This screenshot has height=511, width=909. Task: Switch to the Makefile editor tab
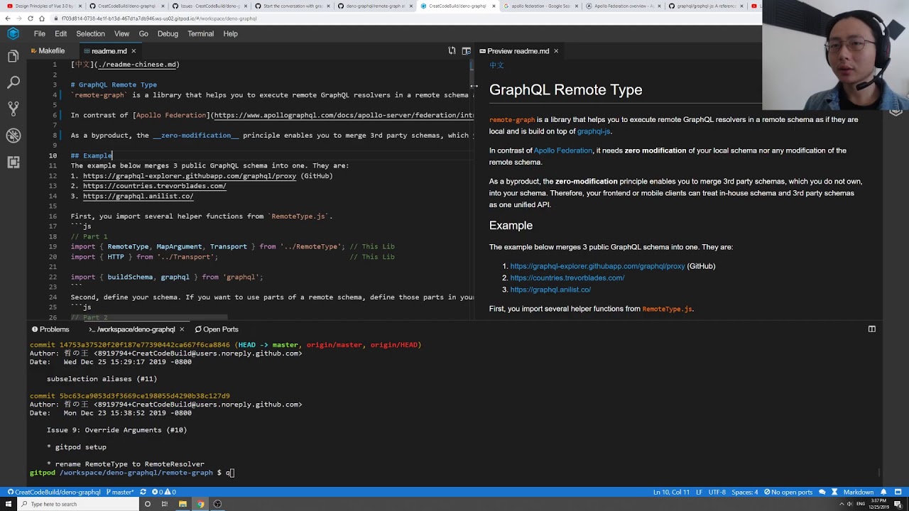pyautogui.click(x=51, y=51)
